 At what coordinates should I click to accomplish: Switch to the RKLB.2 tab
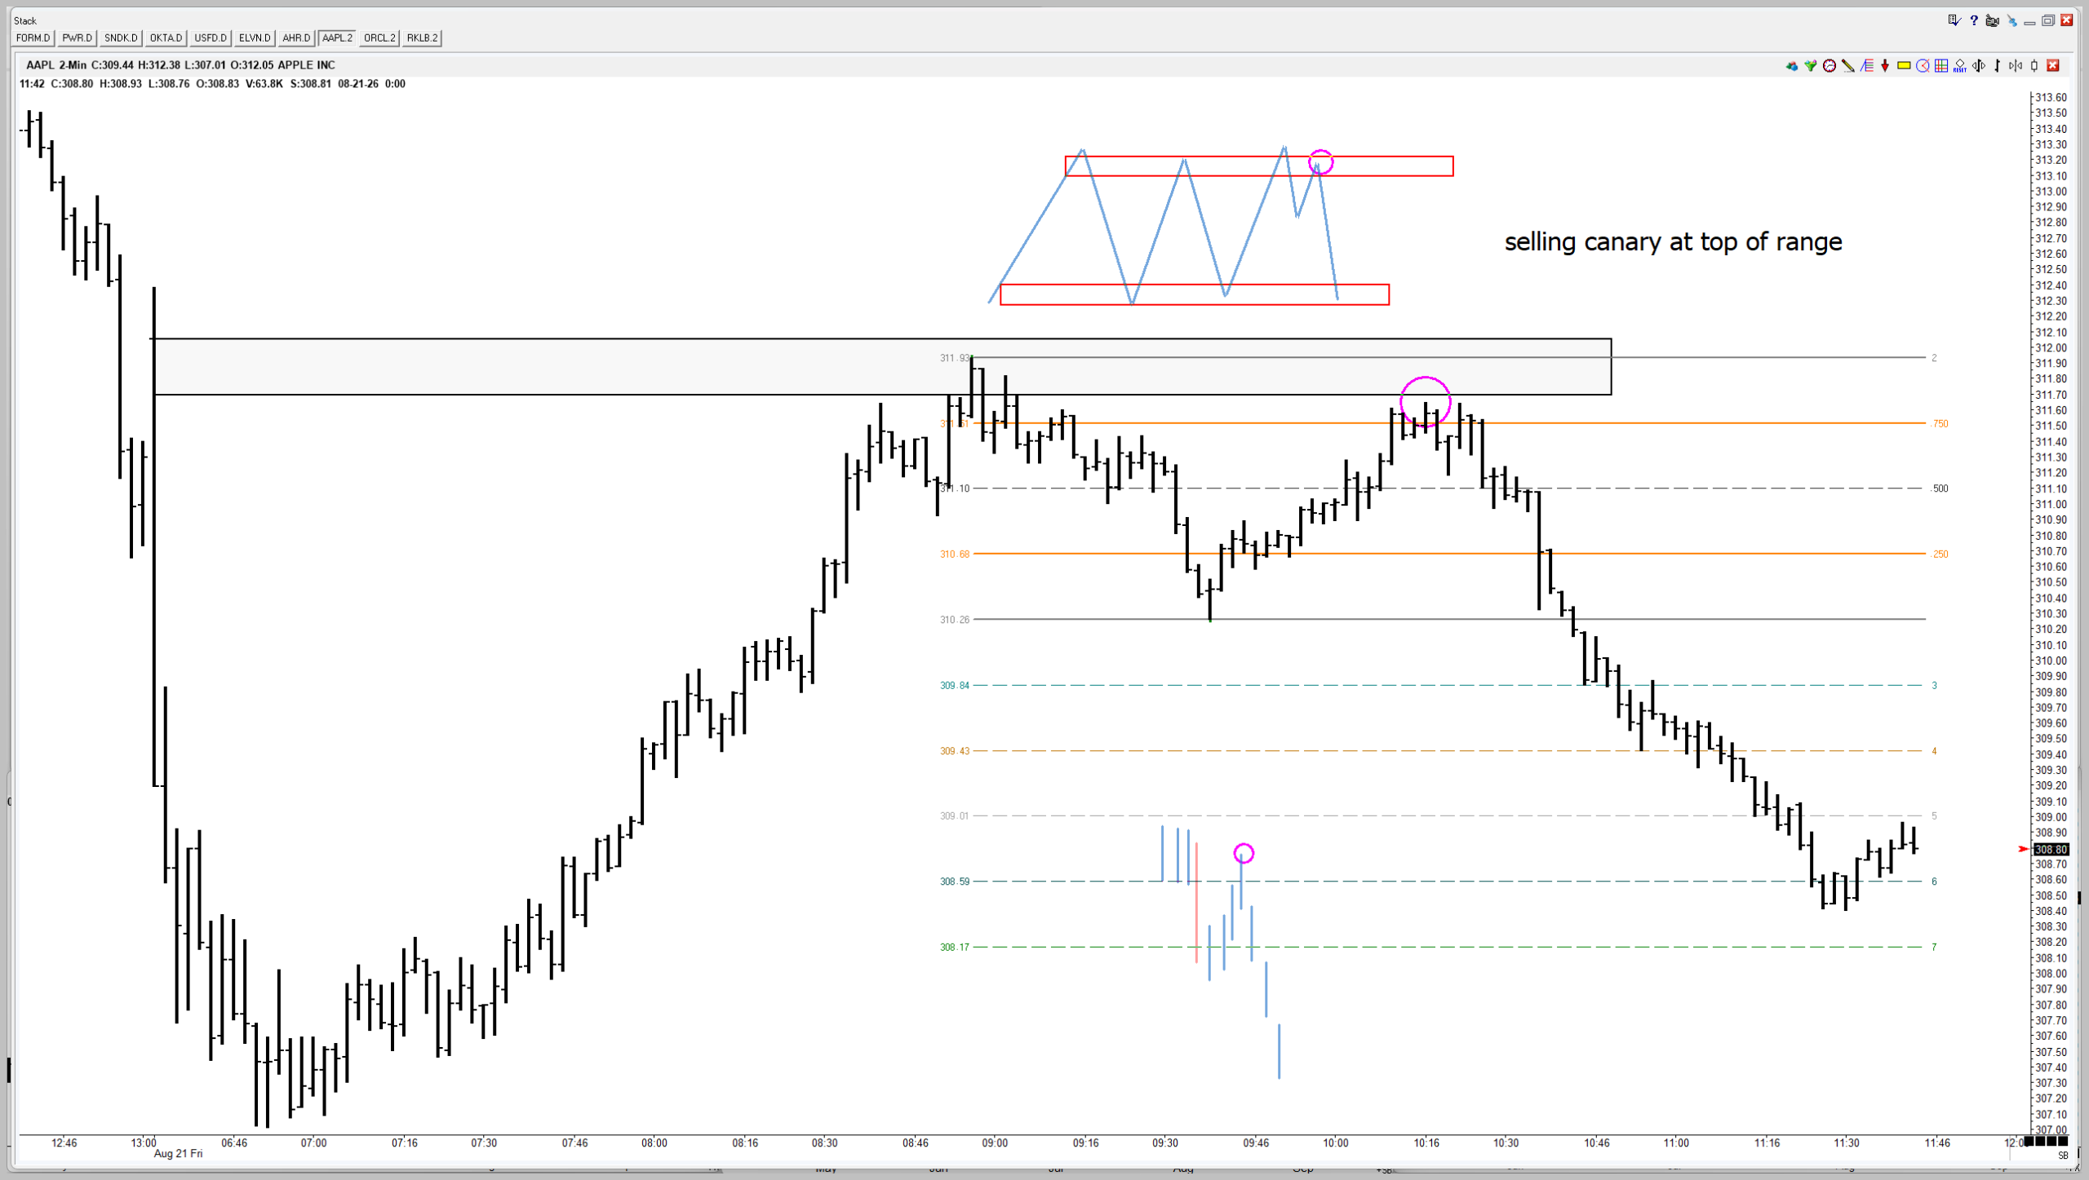pyautogui.click(x=422, y=38)
